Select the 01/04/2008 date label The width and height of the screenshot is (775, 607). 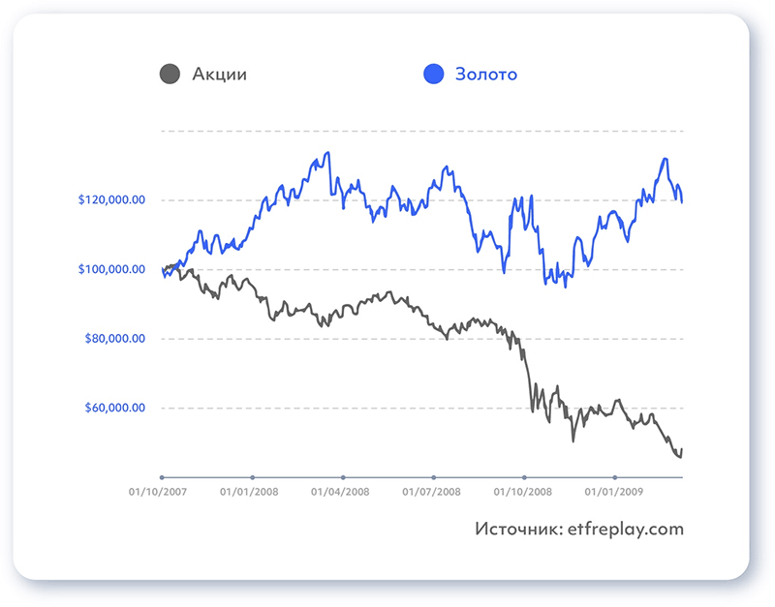pos(342,492)
